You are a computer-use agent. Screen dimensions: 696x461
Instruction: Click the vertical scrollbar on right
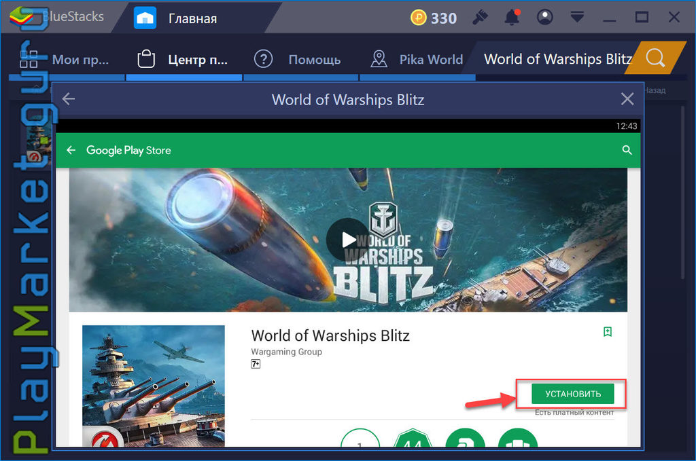[682, 191]
